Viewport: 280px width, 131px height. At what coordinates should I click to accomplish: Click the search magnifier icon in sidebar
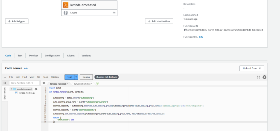click(x=5, y=83)
